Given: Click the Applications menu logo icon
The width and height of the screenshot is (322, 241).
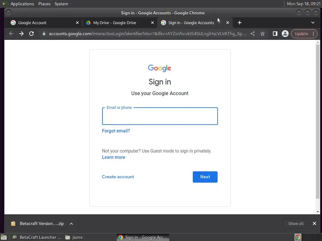Looking at the screenshot, I should coord(5,4).
